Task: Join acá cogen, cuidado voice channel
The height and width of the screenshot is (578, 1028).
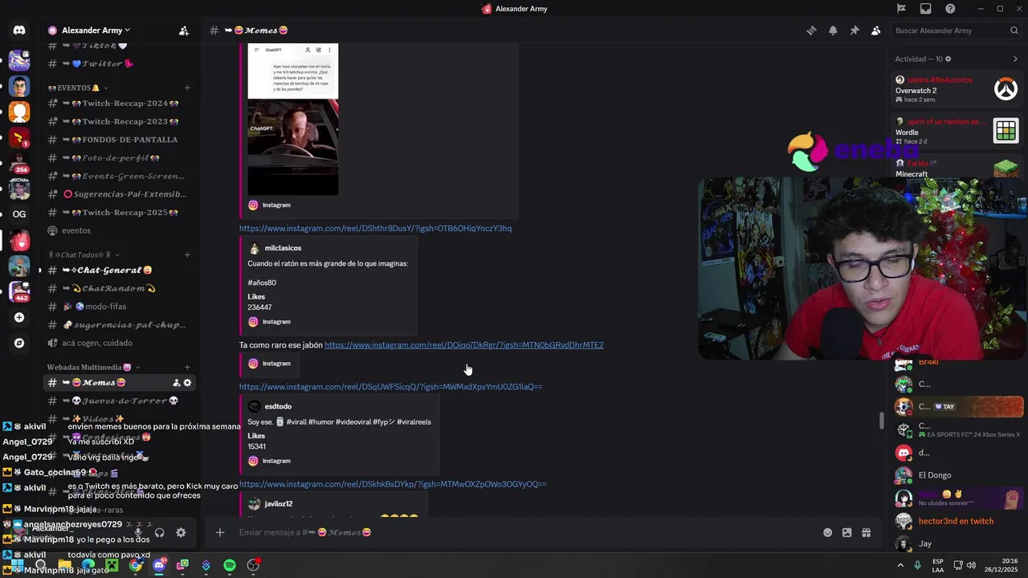Action: [x=119, y=343]
